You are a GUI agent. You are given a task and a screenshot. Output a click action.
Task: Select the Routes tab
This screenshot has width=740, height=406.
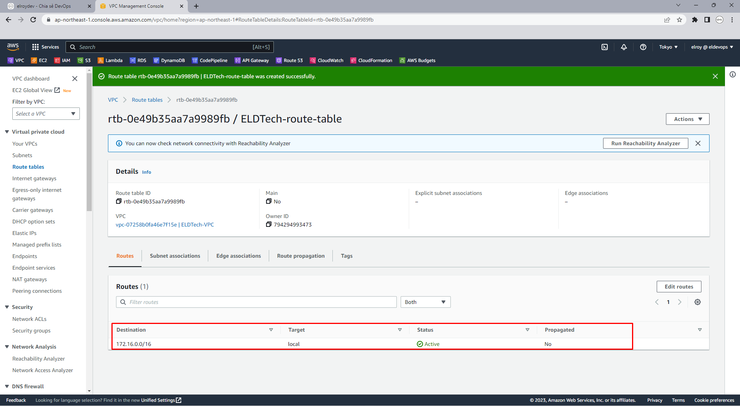click(x=125, y=256)
